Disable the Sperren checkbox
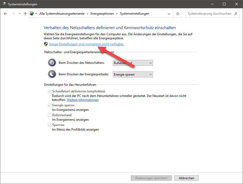The image size is (243, 184). coord(50,125)
